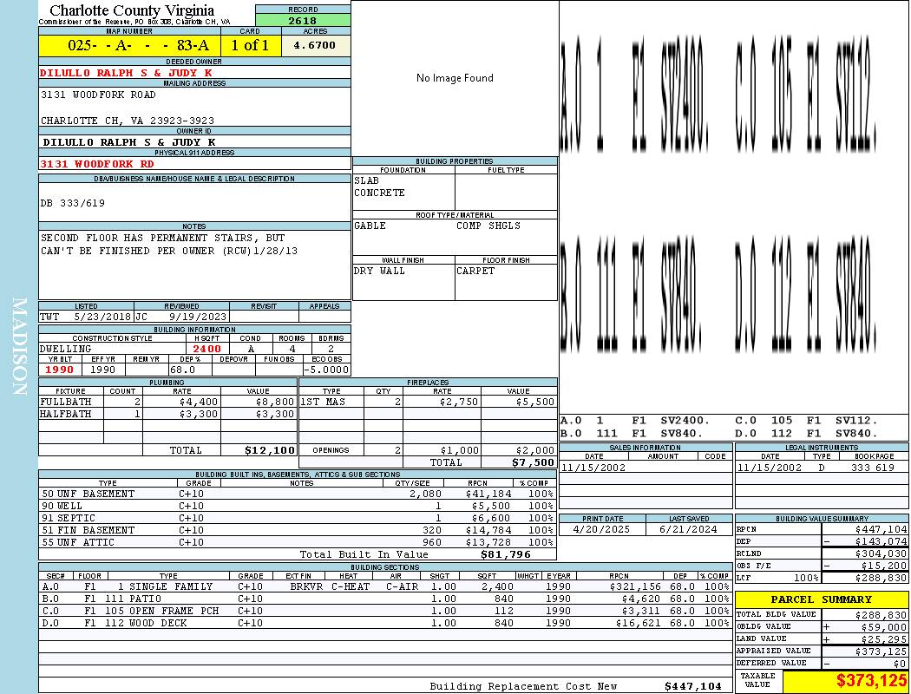Select the 91 SEPTIC row

point(298,518)
